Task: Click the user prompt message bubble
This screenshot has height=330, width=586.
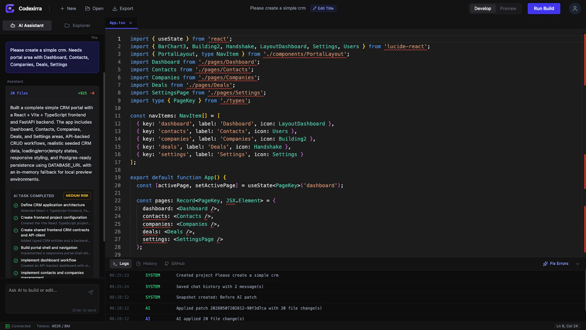Action: [x=52, y=57]
